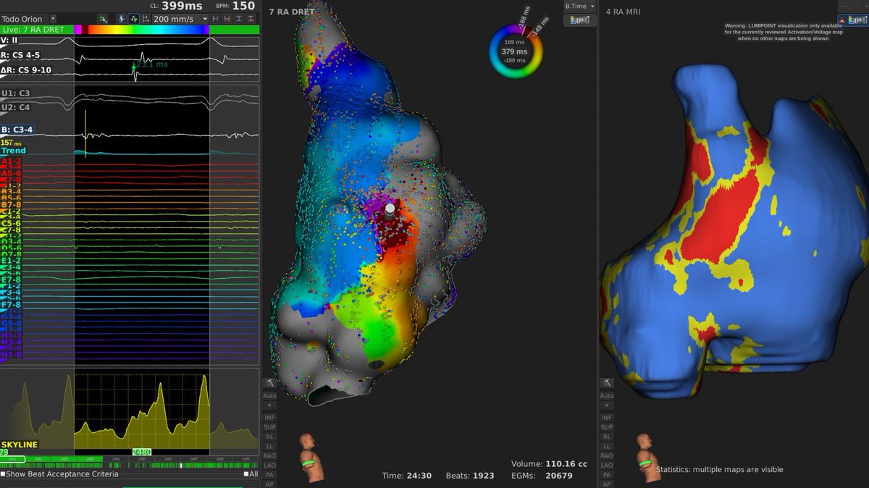Set LL view in the 7 RA DRET view
Image resolution: width=869 pixels, height=488 pixels.
pos(269,447)
